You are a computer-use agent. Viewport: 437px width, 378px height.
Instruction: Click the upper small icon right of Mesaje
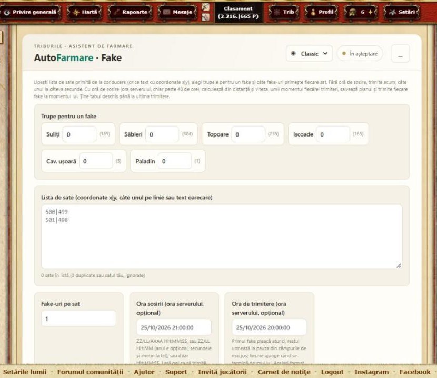pos(206,7)
